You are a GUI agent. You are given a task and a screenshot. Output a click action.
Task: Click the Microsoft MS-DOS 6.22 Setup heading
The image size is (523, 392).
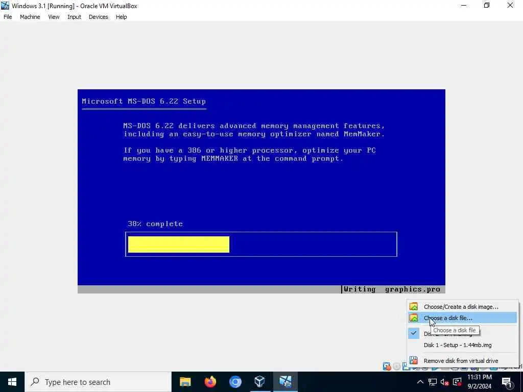[x=144, y=102]
